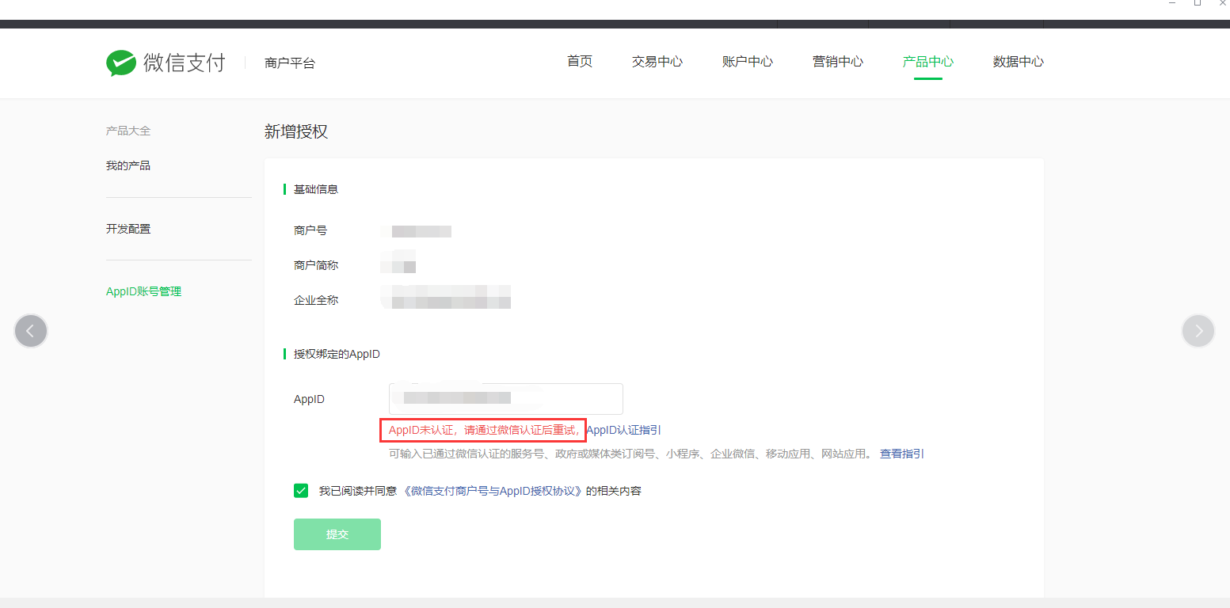Open 微信支付商户号与AppID授权协议 link
Viewport: 1230px width, 608px height.
pos(493,491)
